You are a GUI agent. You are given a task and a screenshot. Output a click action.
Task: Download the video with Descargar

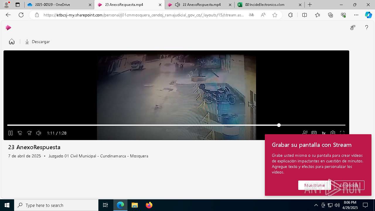pyautogui.click(x=37, y=42)
